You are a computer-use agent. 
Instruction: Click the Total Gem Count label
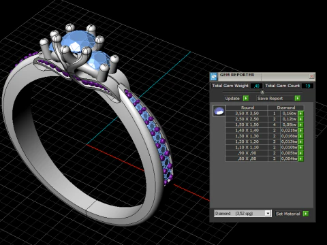click(x=283, y=86)
